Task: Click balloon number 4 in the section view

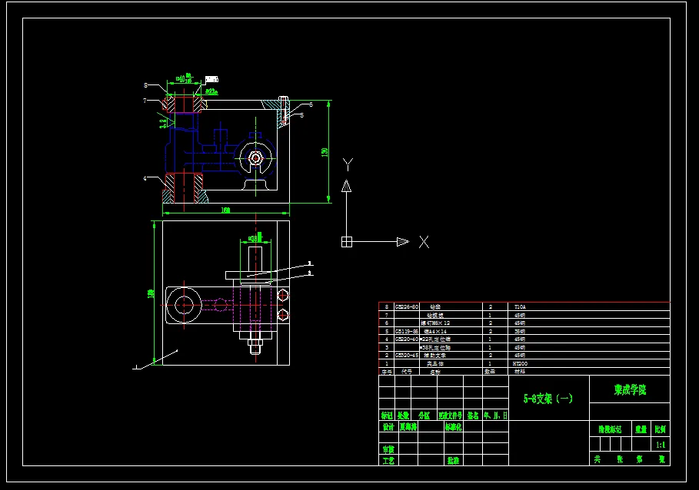Action: click(145, 178)
